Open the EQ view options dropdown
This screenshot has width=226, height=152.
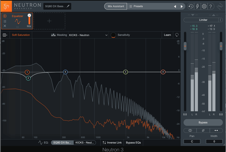pos(5,35)
